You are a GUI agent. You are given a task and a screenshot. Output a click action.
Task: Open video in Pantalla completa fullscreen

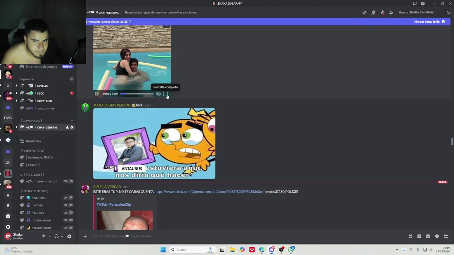pyautogui.click(x=166, y=94)
